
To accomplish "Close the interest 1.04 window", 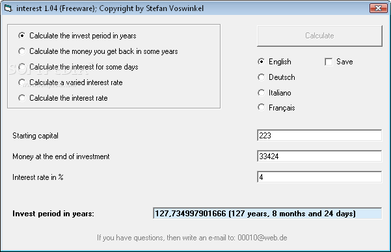I will [x=378, y=8].
